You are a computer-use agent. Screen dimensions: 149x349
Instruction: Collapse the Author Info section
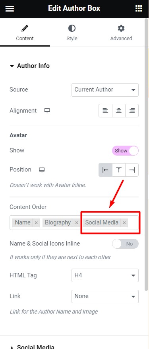tap(29, 66)
